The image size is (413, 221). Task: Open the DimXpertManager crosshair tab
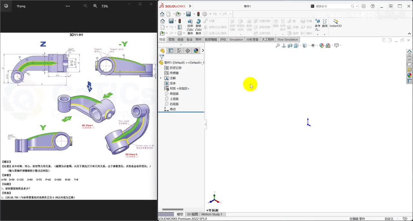pyautogui.click(x=187, y=51)
